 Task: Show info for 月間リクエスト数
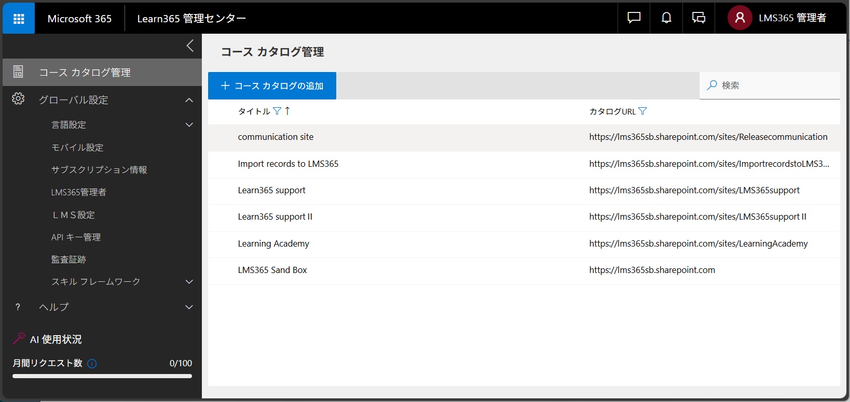point(92,363)
